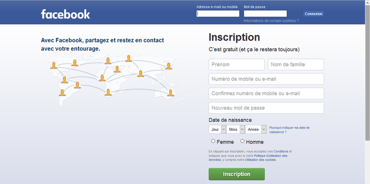The height and width of the screenshot is (184, 370).
Task: Open the Conditions link
Action: coord(281,152)
